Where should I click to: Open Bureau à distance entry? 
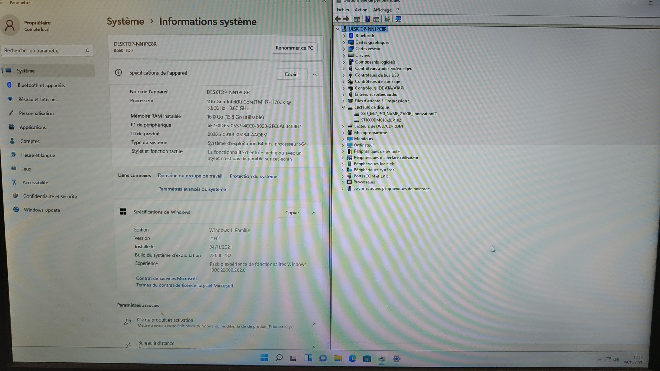click(219, 344)
